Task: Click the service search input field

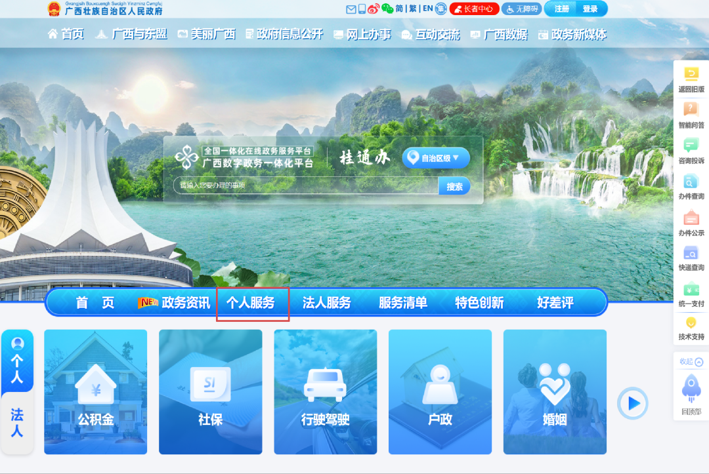Action: [x=305, y=186]
